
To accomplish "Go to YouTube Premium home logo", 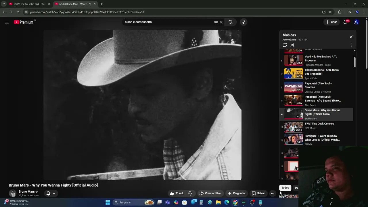I will pos(24,22).
